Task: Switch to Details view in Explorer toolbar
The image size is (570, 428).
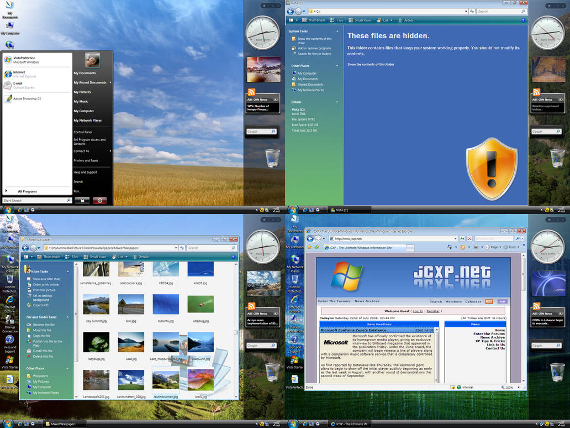Action: (x=410, y=20)
